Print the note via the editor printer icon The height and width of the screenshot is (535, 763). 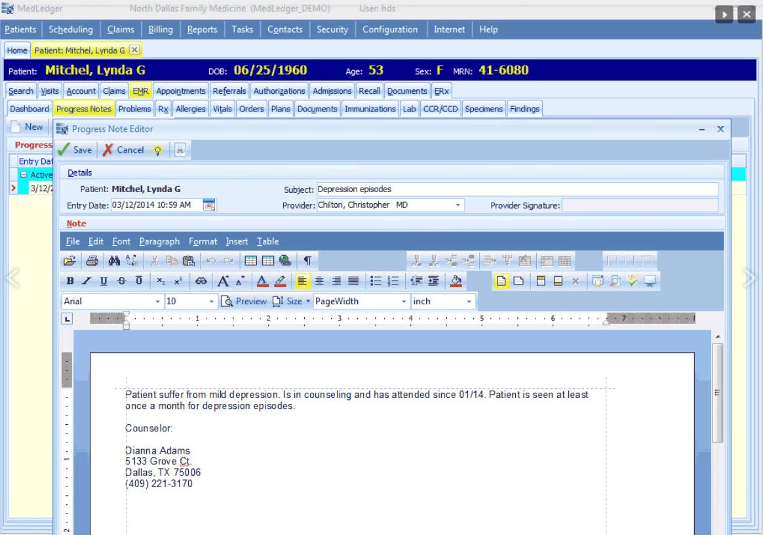coord(92,261)
